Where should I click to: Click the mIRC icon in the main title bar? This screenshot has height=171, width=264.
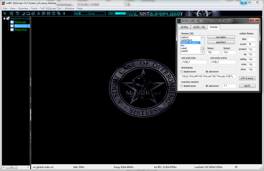tap(3, 3)
